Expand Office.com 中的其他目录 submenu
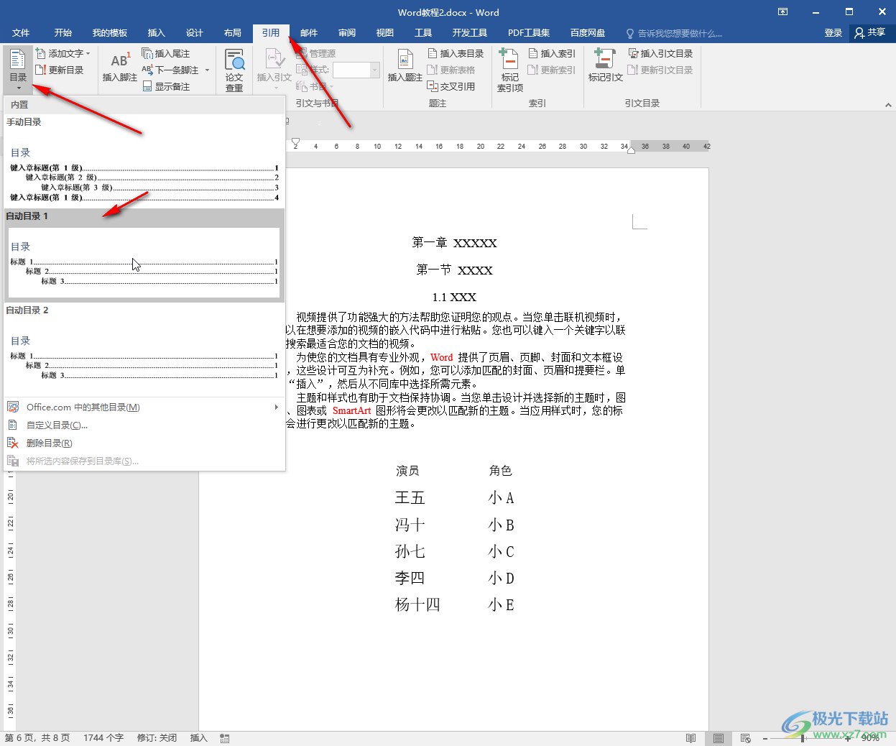The image size is (896, 746). [276, 407]
